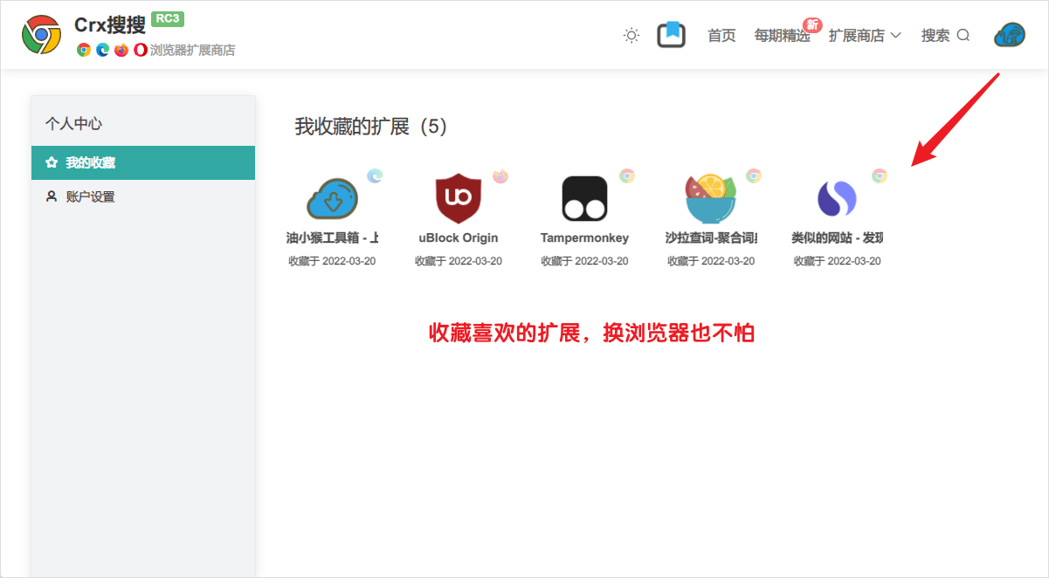Expand the 扩展商店 dropdown menu

pyautogui.click(x=865, y=36)
